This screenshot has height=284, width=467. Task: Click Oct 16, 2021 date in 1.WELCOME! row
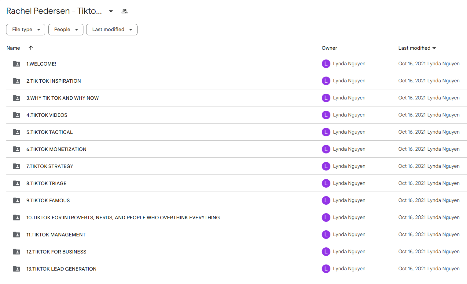pyautogui.click(x=412, y=64)
